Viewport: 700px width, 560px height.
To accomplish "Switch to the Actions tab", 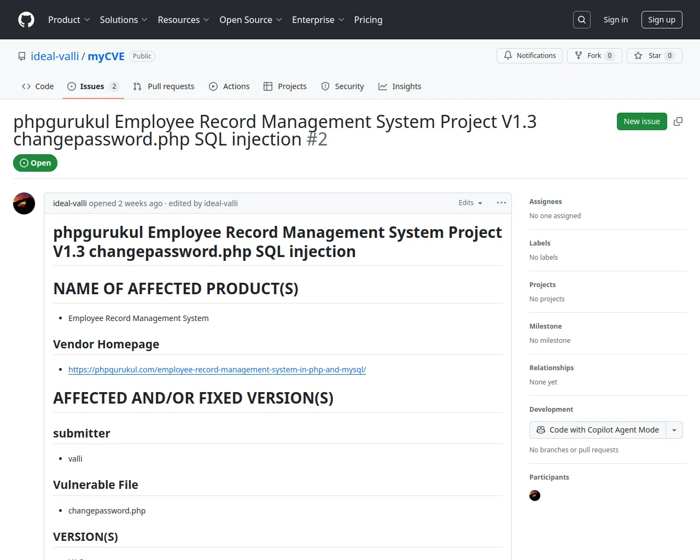I will (229, 86).
